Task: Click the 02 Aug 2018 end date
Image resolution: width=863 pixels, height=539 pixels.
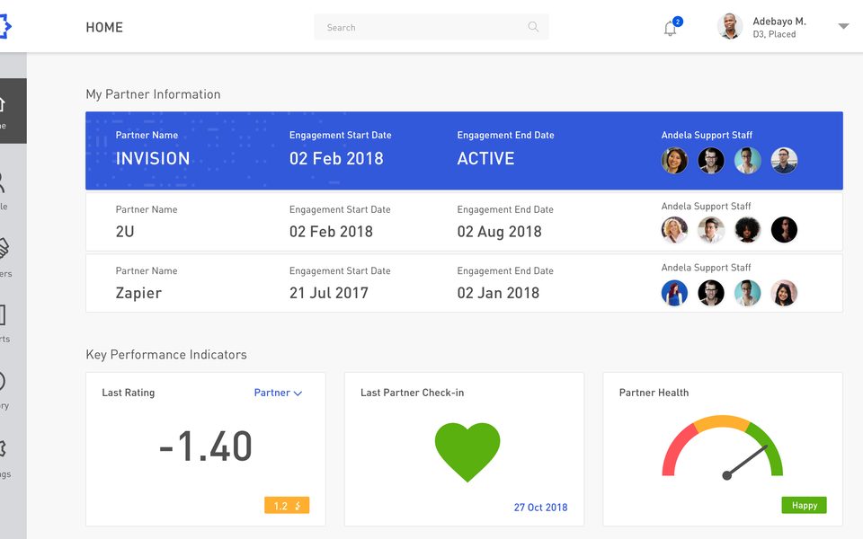Action: (x=499, y=232)
